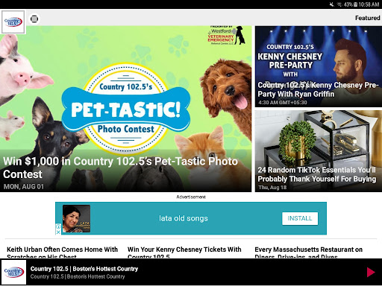Read Keith Urban scratches headline
The height and width of the screenshot is (286, 382).
point(62,252)
